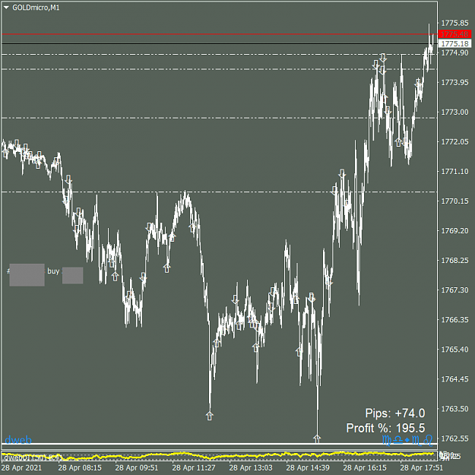Open the chart menu triangle beside GOLDmicro,M1

tap(6, 8)
